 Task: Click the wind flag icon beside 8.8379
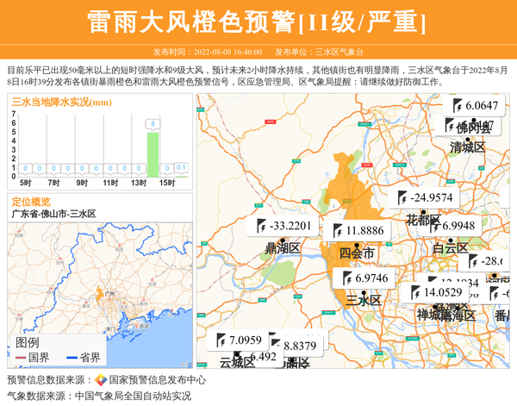coord(274,345)
